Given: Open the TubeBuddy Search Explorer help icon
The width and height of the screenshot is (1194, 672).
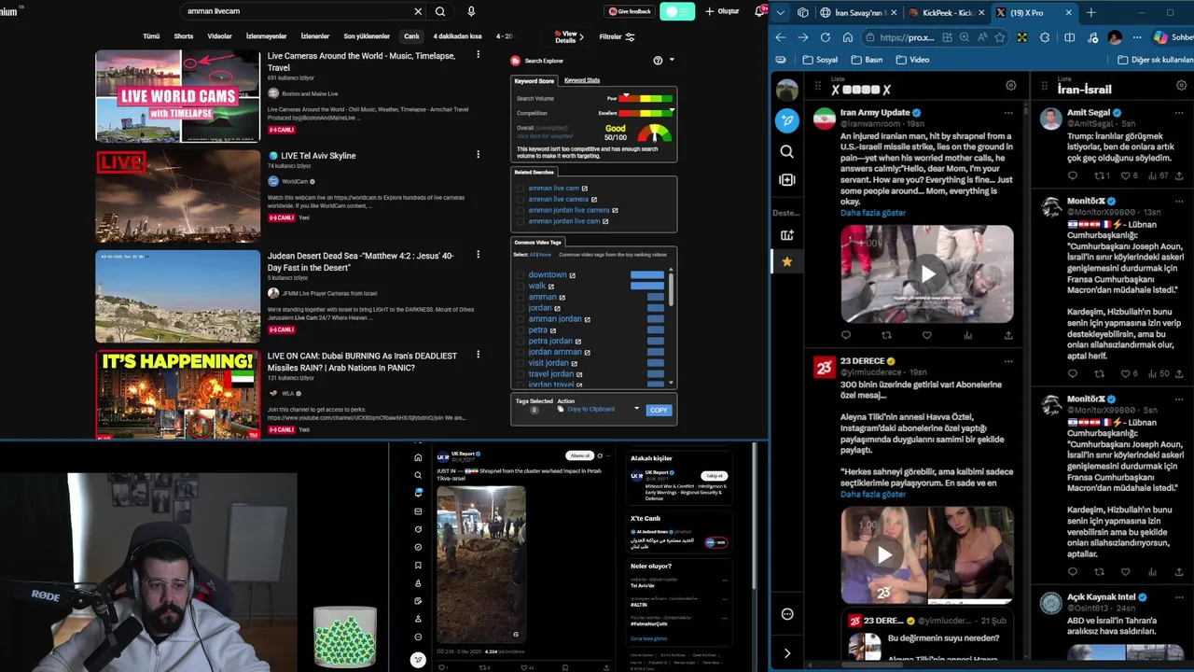Looking at the screenshot, I should [x=658, y=61].
